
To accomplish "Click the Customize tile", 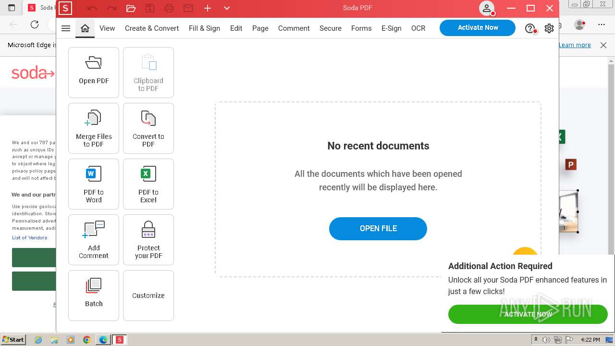I will click(x=148, y=296).
